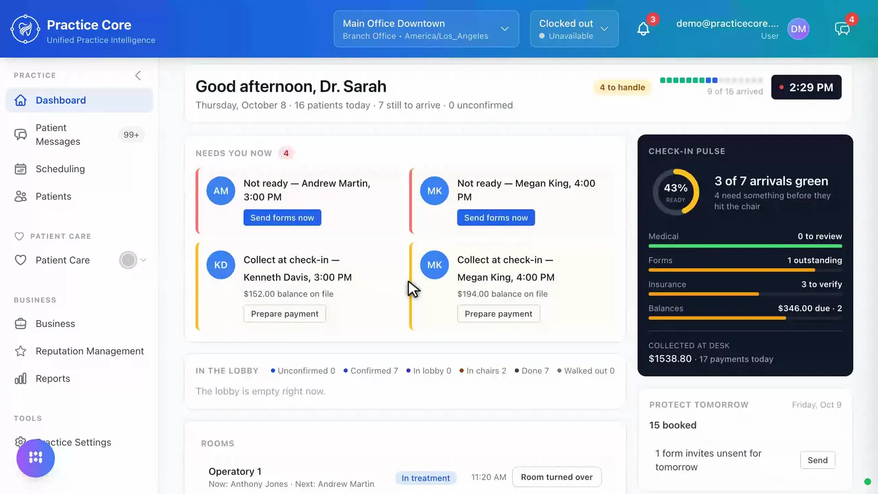Viewport: 878px width, 494px height.
Task: Click the 43% ready progress ring
Action: (676, 192)
